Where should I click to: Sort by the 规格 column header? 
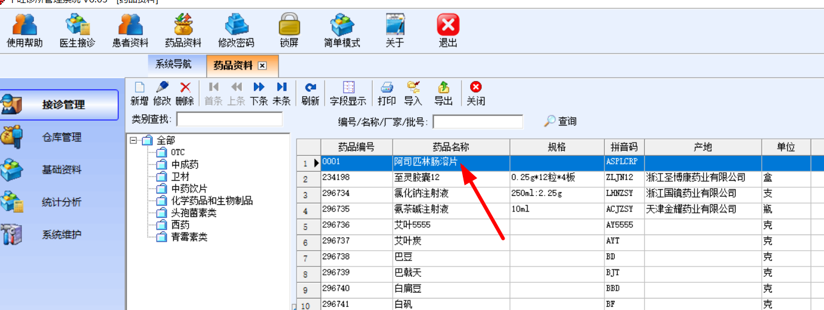pos(557,147)
